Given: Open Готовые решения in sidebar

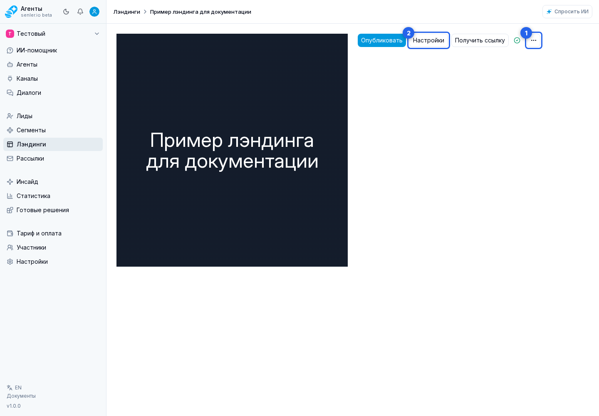Looking at the screenshot, I should (x=53, y=210).
